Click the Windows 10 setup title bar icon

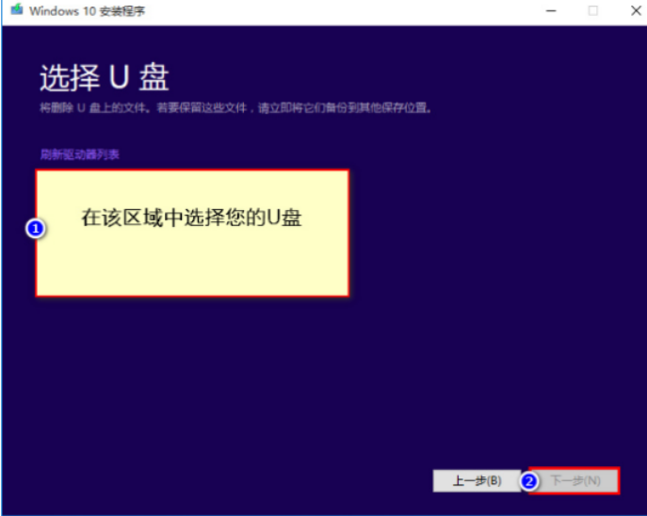click(16, 11)
